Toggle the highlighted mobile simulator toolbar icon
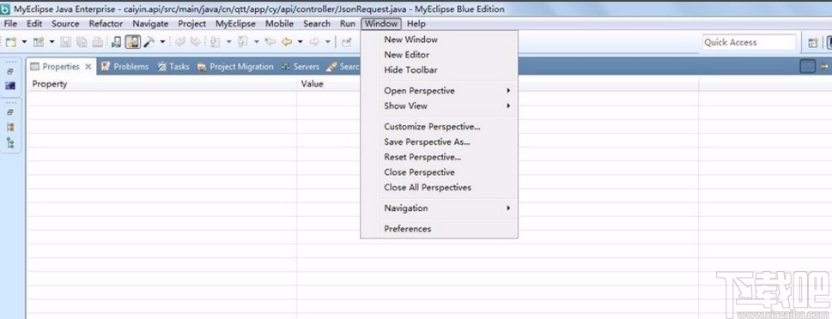 [x=132, y=42]
